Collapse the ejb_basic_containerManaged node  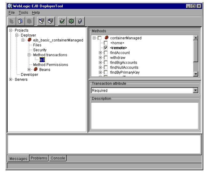click(23, 40)
